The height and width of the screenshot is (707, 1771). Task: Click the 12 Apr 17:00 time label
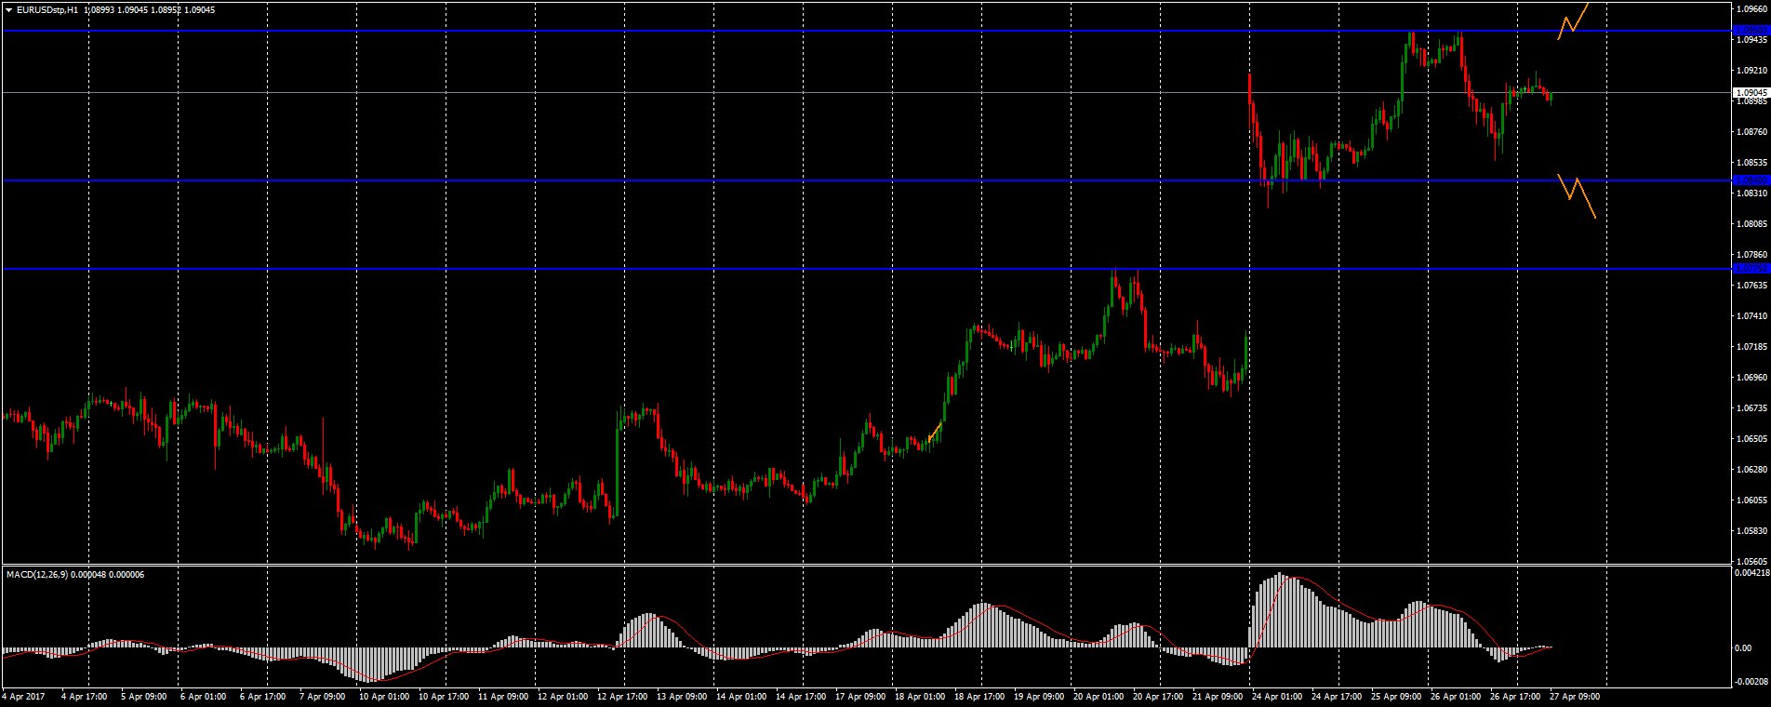click(622, 696)
